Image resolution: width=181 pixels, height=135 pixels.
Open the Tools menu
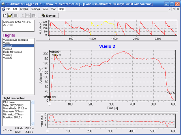click(53, 9)
